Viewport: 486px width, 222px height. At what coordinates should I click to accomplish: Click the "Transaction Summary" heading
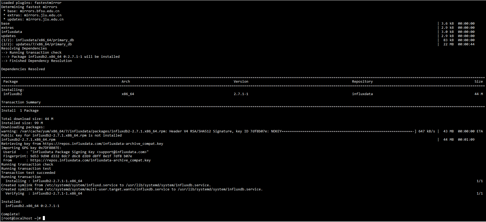pyautogui.click(x=21, y=102)
